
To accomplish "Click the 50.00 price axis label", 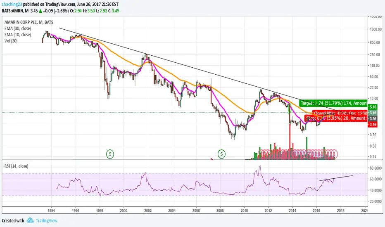I will pyautogui.click(x=374, y=77).
